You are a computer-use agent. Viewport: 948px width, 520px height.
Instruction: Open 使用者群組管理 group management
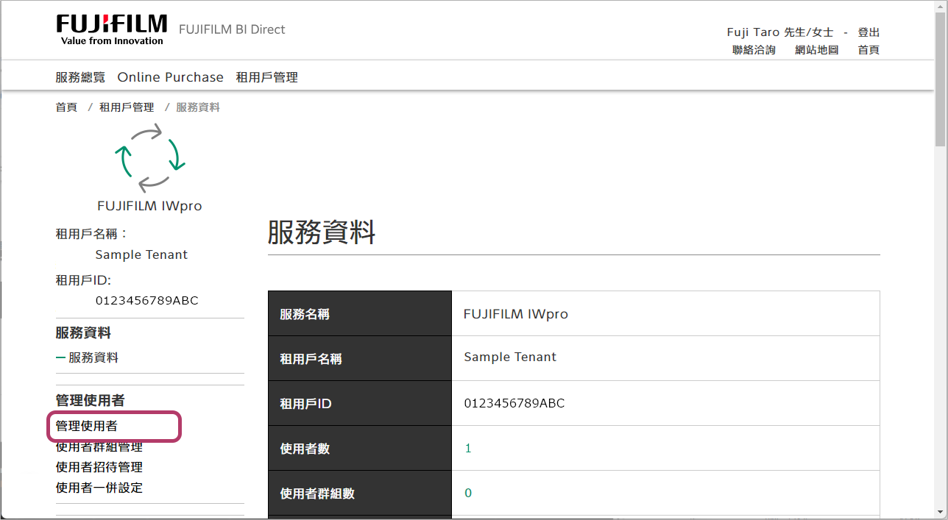coord(99,446)
